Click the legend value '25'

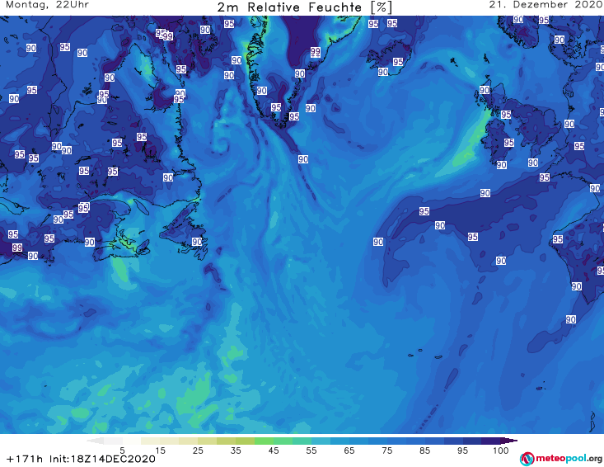[198, 450]
